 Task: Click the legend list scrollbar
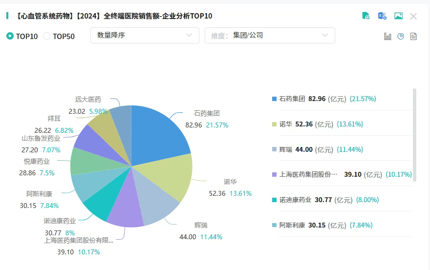tap(415, 135)
